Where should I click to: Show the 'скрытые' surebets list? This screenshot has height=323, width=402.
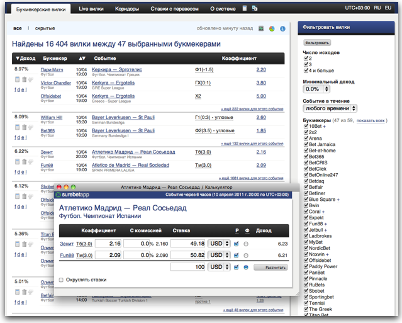click(45, 28)
